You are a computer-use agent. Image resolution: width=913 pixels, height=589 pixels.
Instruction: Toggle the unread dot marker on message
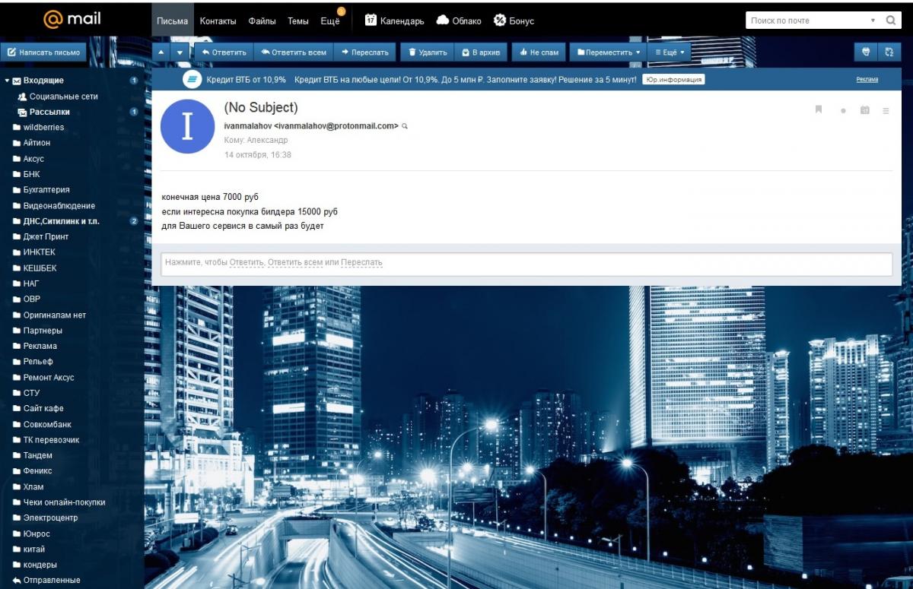(x=843, y=111)
